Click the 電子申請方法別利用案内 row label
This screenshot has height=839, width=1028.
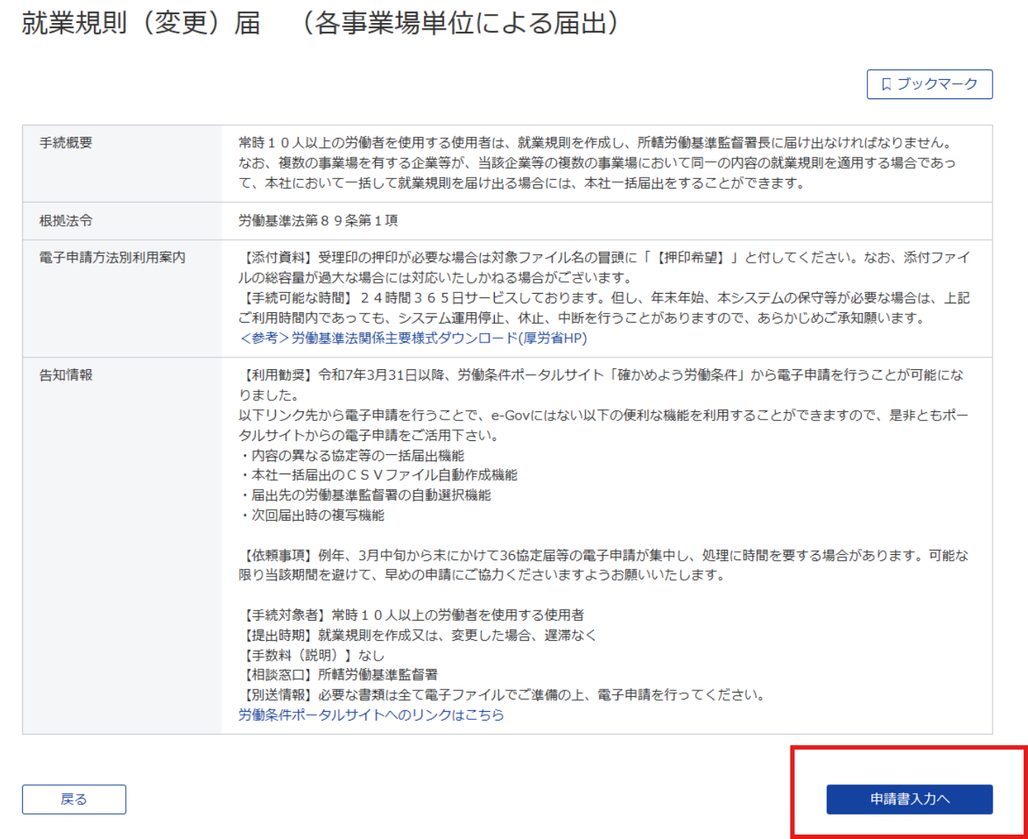pos(112,257)
